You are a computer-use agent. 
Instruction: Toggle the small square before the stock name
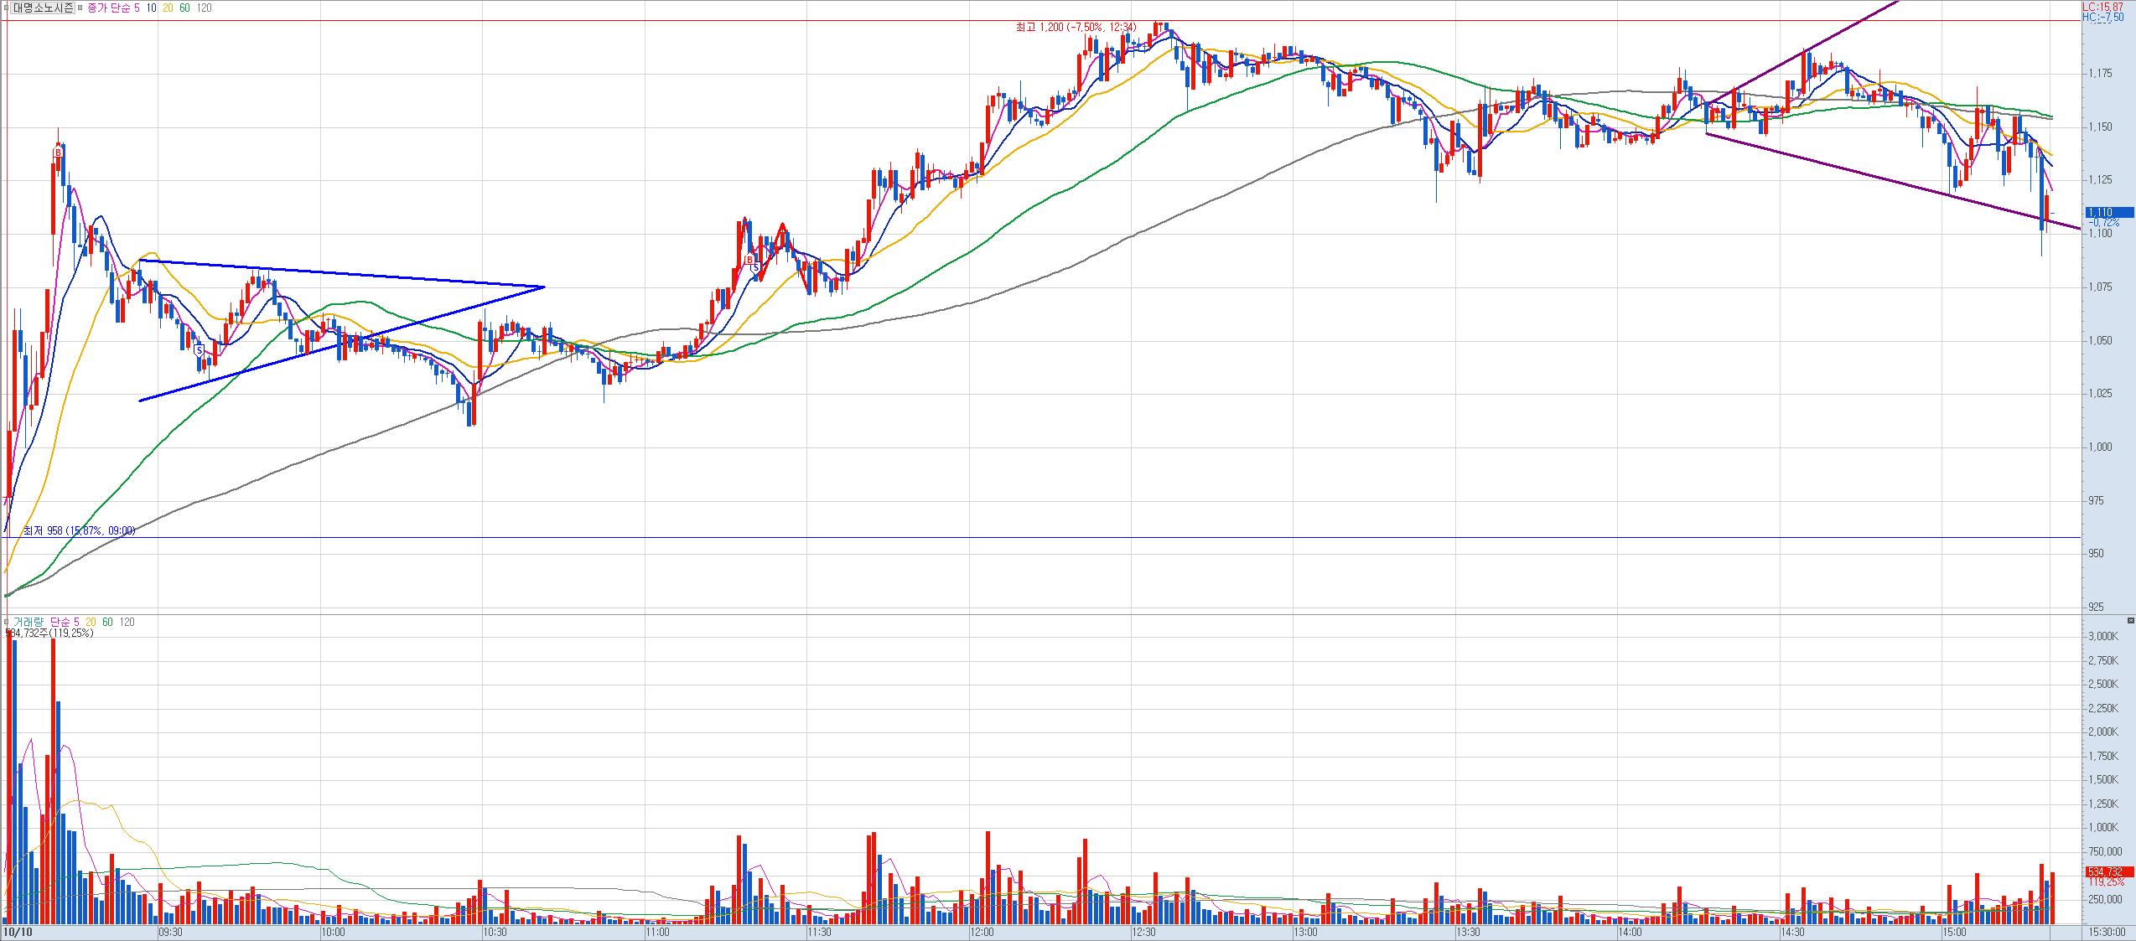pyautogui.click(x=6, y=8)
